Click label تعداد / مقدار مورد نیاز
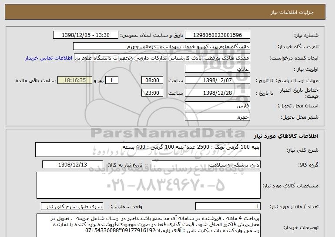The height and width of the screenshot is (237, 335). tap(294, 207)
